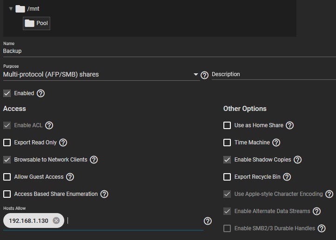Open help tooltip for Enabled option
The height and width of the screenshot is (240, 336).
[x=40, y=93]
